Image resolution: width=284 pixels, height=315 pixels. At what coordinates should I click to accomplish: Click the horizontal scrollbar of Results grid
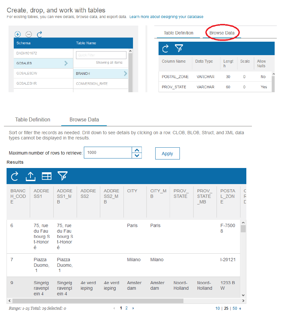[98, 301]
